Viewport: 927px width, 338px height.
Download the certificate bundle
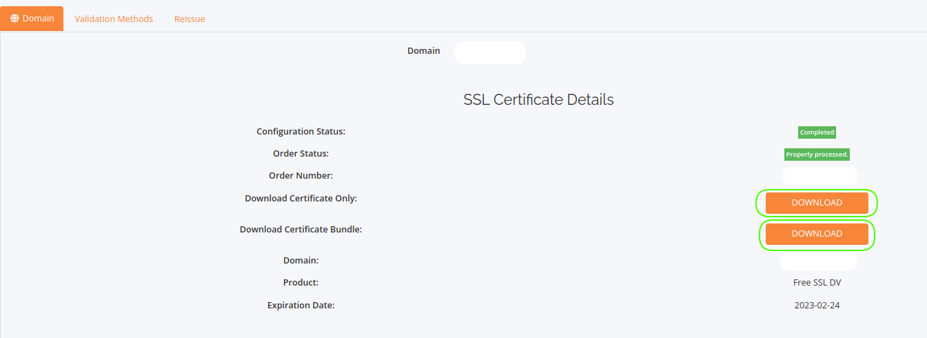pyautogui.click(x=817, y=234)
